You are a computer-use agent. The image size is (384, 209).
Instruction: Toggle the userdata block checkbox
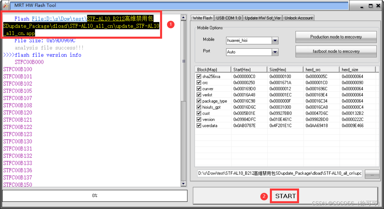tap(199, 126)
